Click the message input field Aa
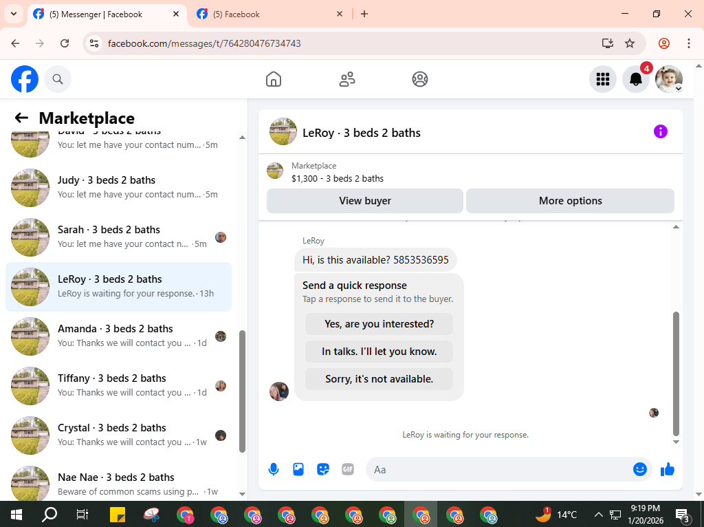The height and width of the screenshot is (527, 704). click(x=498, y=469)
